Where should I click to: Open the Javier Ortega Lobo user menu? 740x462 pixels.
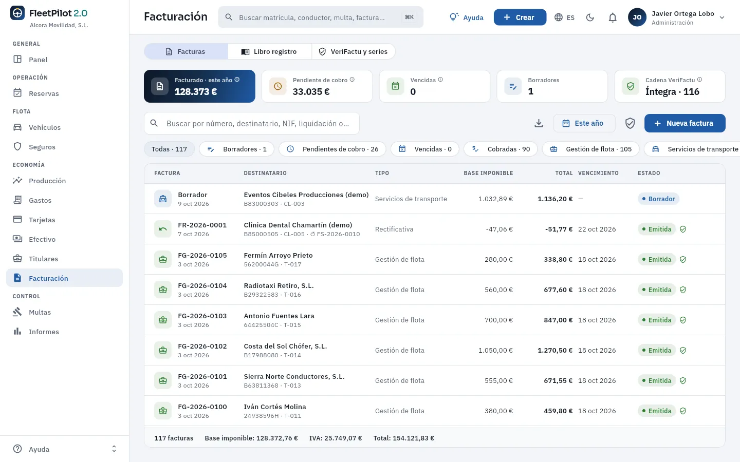[677, 17]
